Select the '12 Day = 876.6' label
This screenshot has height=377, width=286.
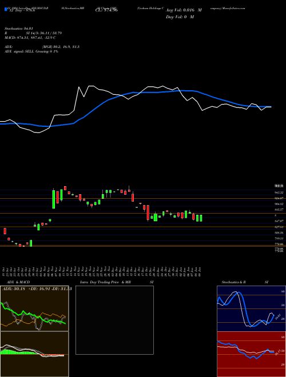pos(22,11)
